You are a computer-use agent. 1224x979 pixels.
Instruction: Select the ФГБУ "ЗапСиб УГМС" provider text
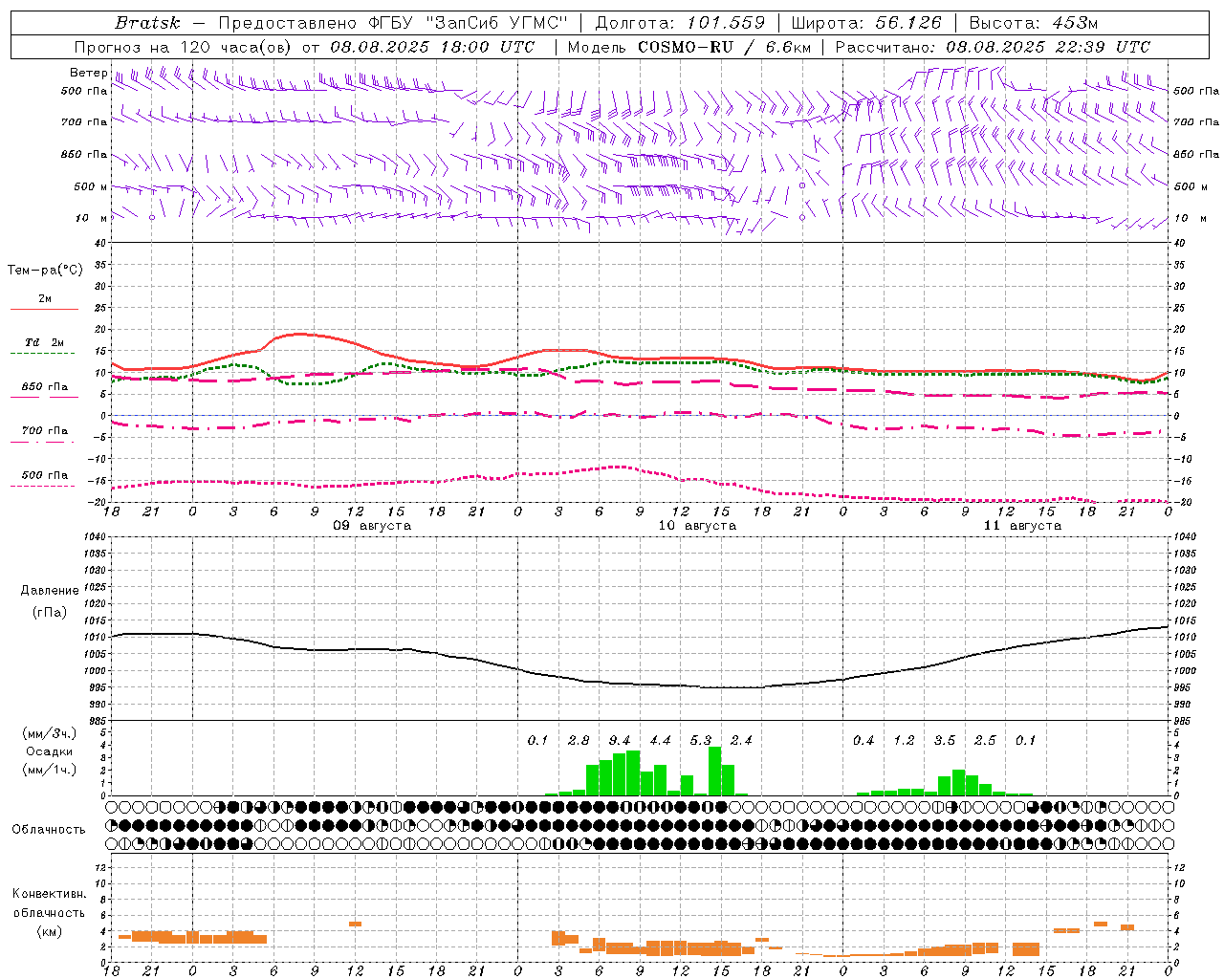coord(468,22)
